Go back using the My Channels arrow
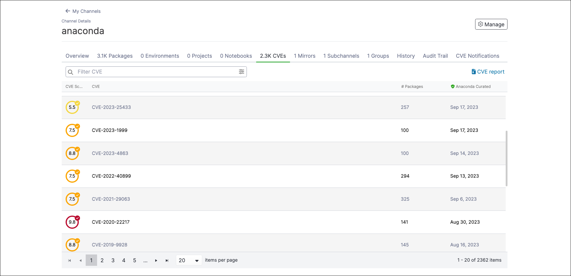 [68, 11]
